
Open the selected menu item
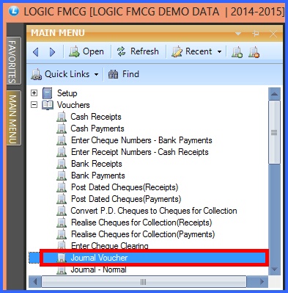pos(86,51)
